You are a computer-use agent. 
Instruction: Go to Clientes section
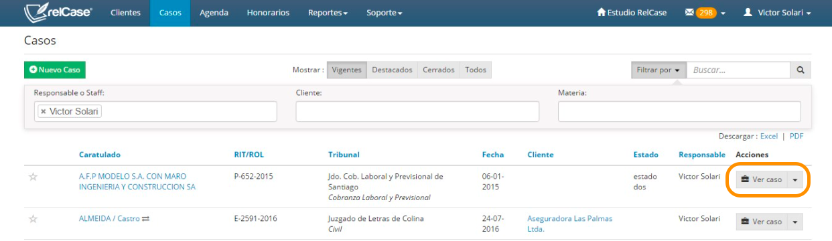[x=125, y=13]
